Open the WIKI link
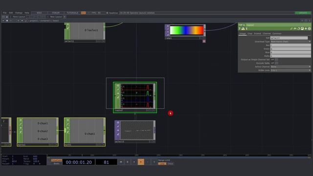The width and height of the screenshot is (313, 176). (39, 13)
